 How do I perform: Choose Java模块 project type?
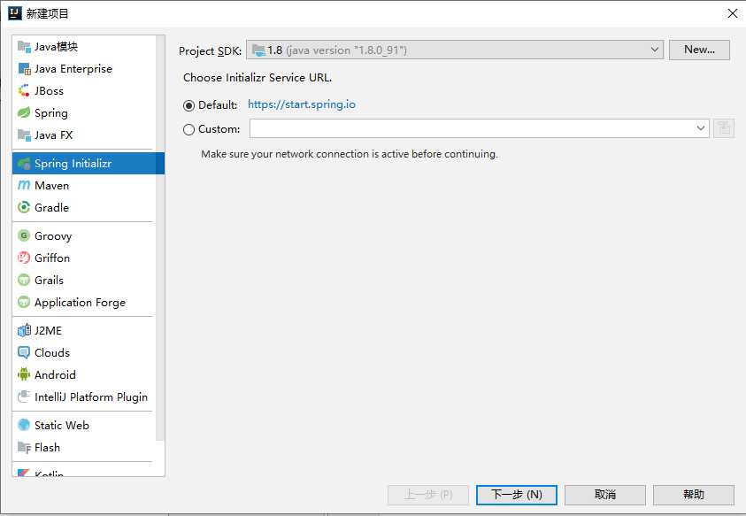[x=84, y=46]
